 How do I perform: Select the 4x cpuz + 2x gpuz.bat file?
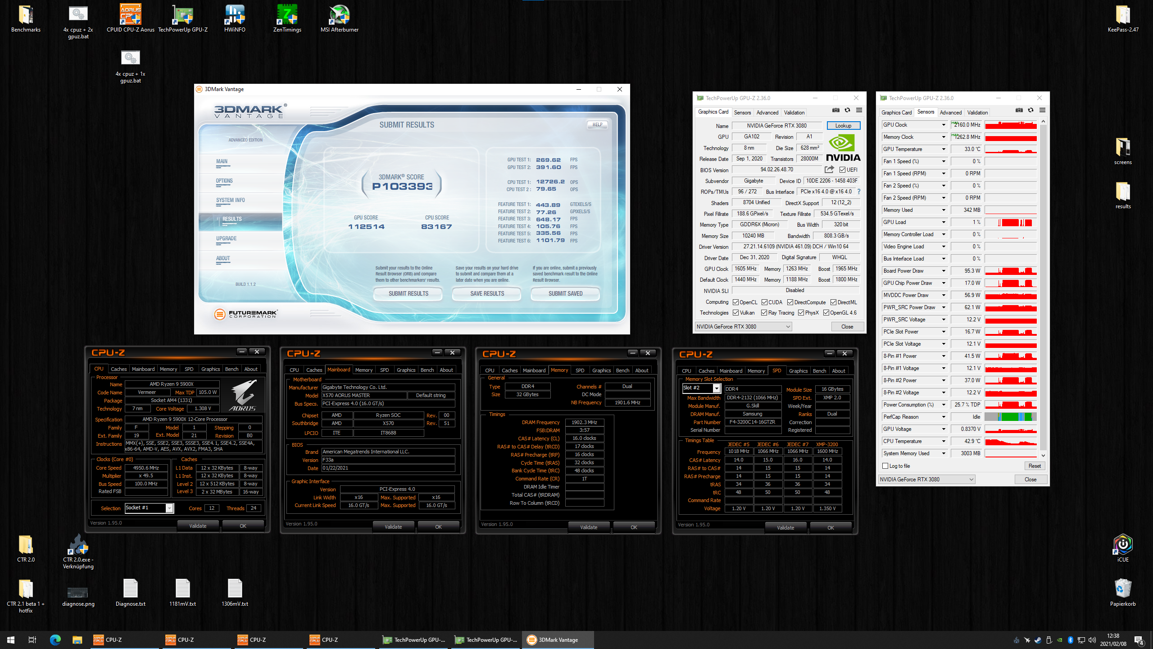pyautogui.click(x=78, y=23)
